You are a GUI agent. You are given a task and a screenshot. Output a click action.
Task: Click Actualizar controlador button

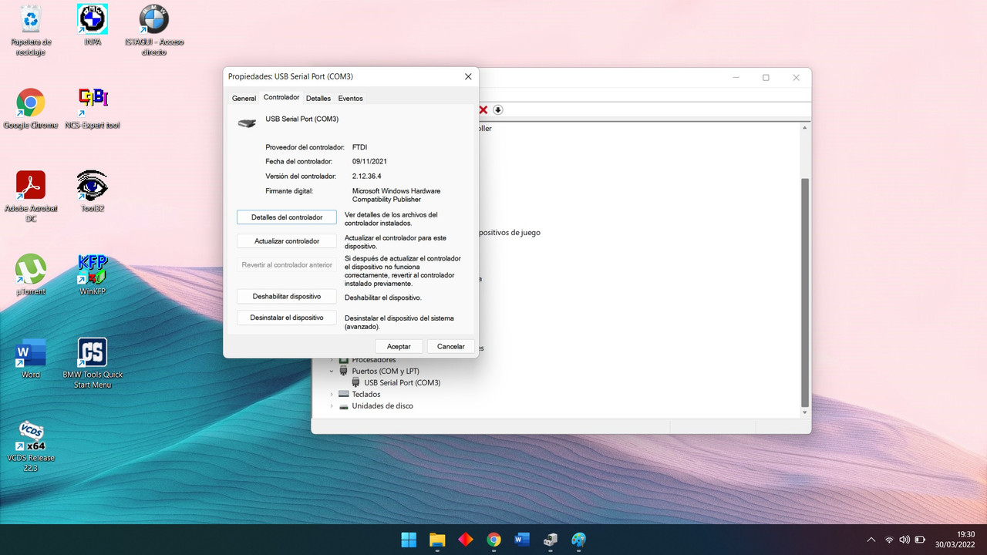pos(287,241)
